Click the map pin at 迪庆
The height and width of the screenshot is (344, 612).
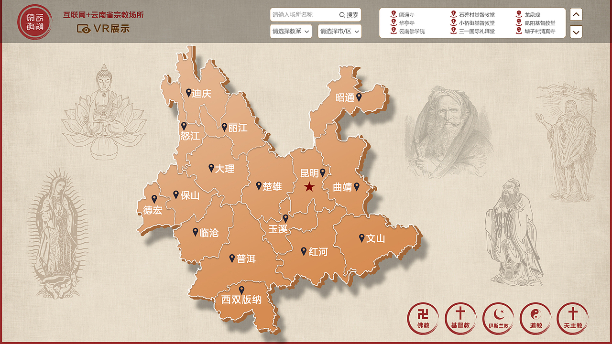(x=188, y=93)
